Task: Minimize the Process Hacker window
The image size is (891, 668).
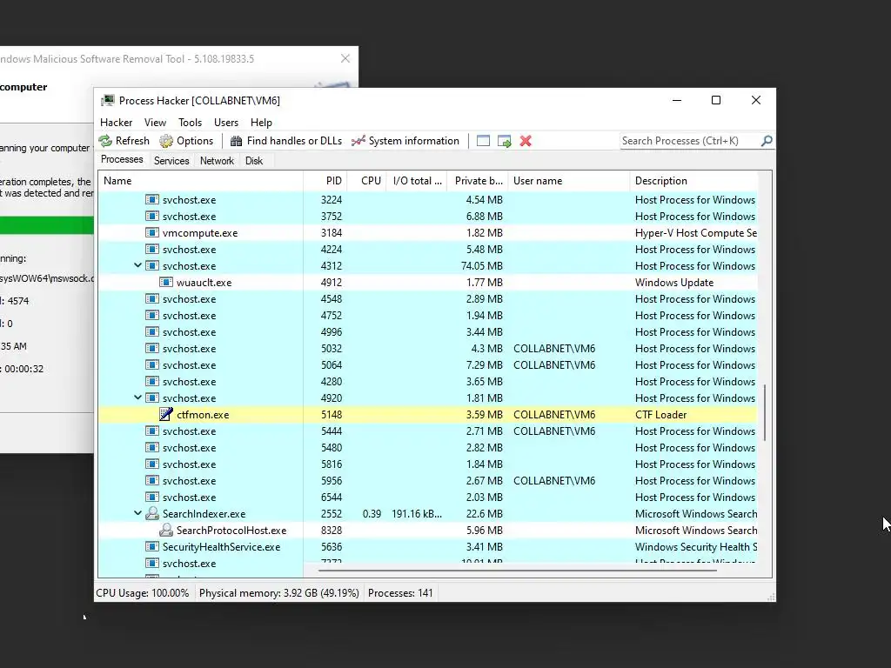Action: coord(677,100)
